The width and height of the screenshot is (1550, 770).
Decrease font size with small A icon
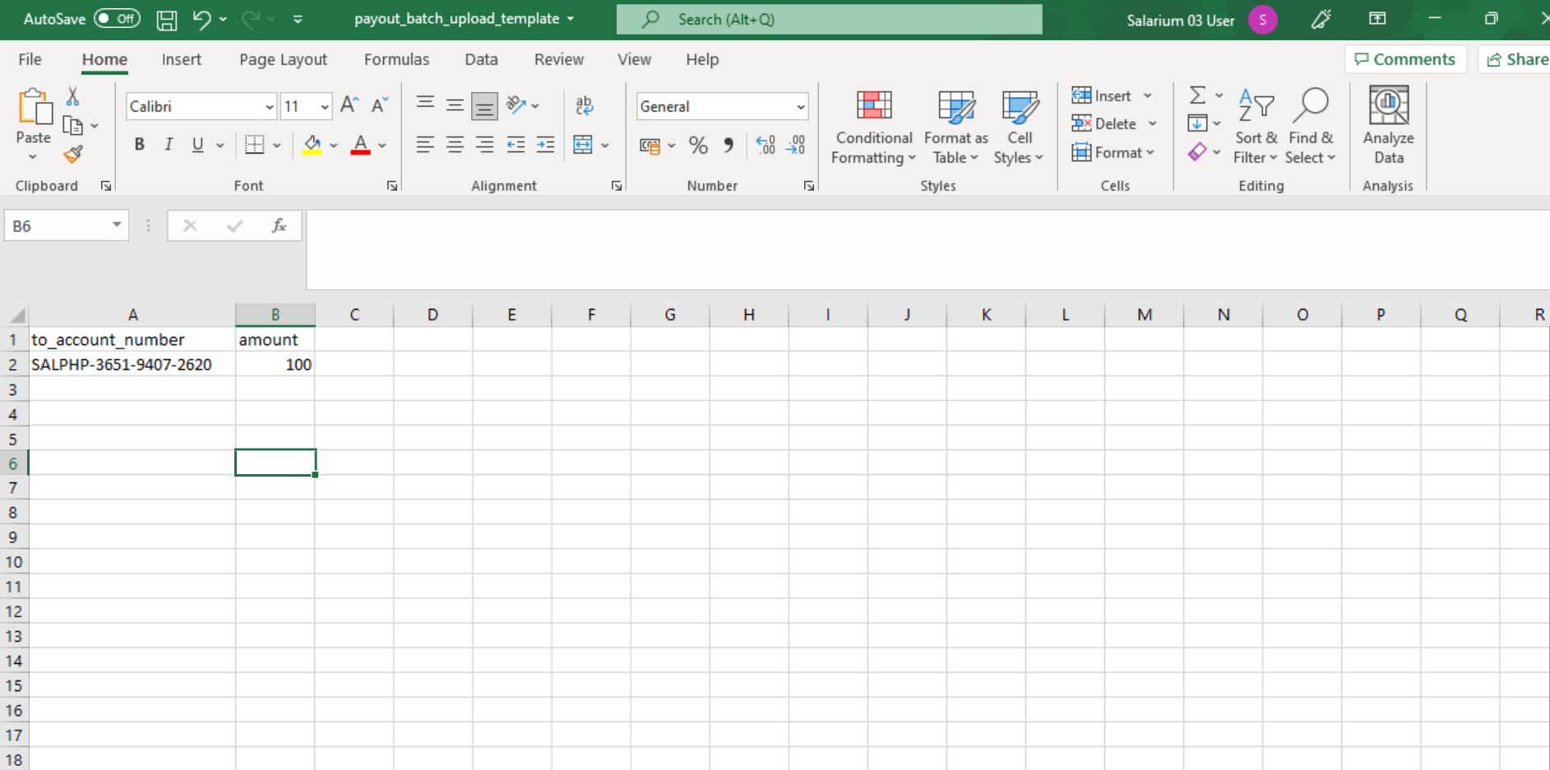coord(379,105)
